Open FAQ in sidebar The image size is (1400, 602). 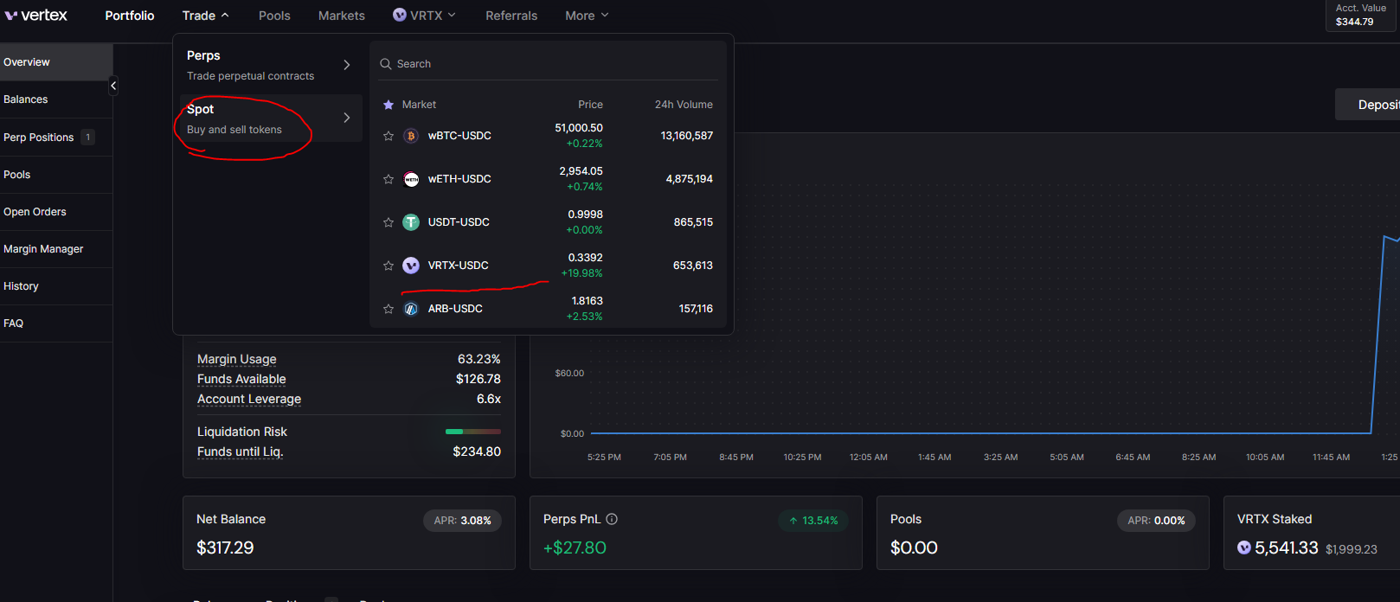pyautogui.click(x=56, y=323)
